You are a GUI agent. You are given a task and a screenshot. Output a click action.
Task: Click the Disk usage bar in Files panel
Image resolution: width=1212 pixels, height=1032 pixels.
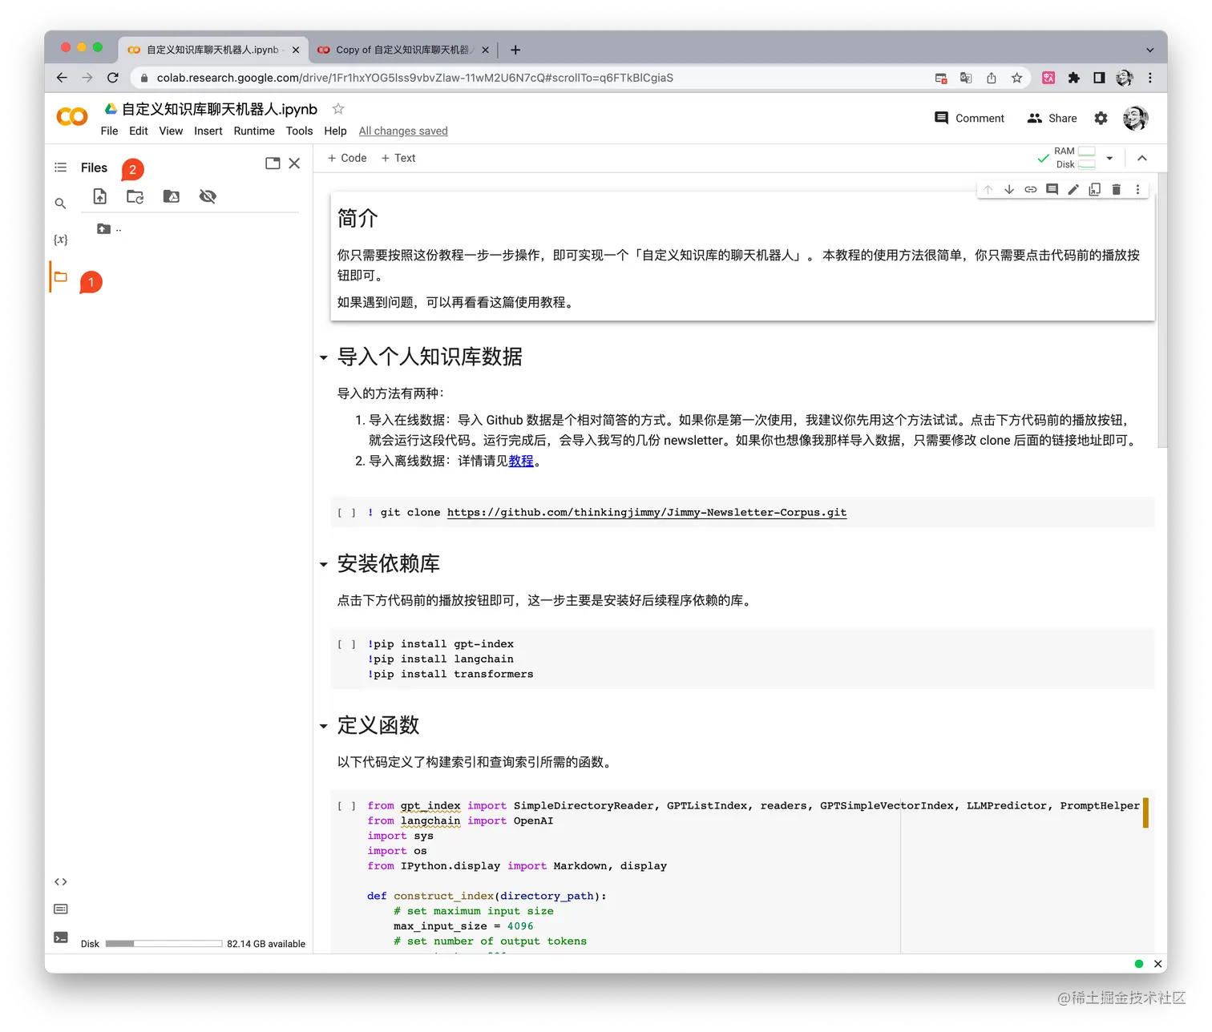(164, 943)
